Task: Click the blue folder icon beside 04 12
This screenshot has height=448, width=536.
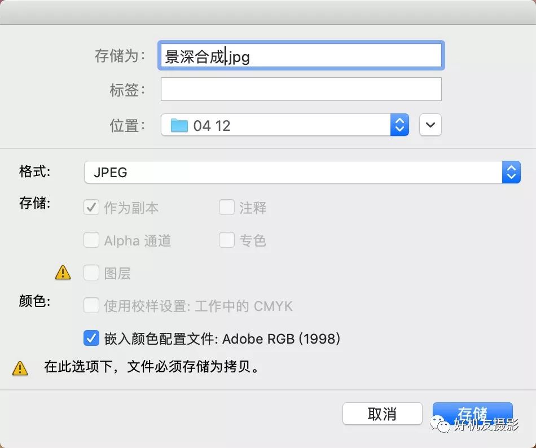Action: (x=179, y=125)
